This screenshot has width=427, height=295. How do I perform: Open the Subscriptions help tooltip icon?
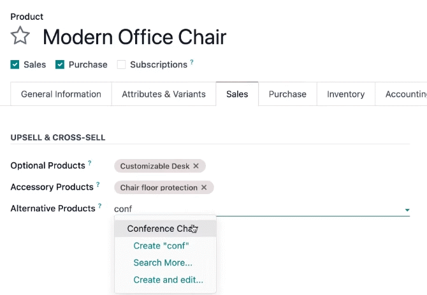192,62
